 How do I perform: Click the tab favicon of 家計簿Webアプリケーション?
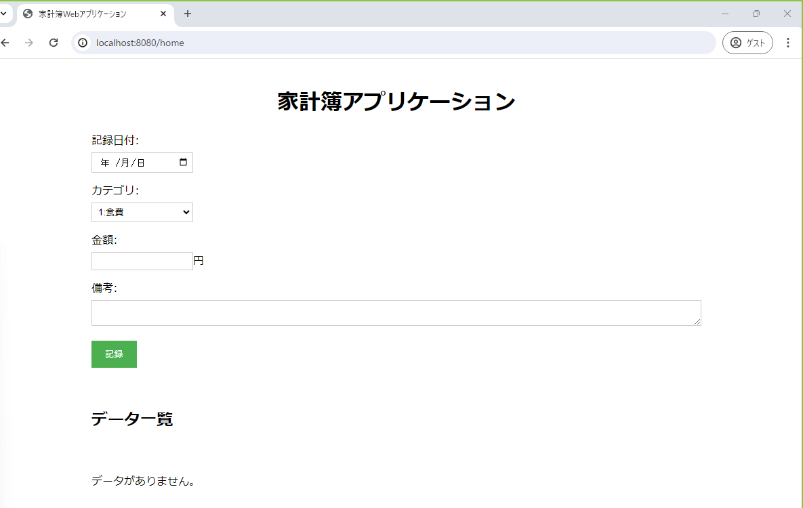28,13
